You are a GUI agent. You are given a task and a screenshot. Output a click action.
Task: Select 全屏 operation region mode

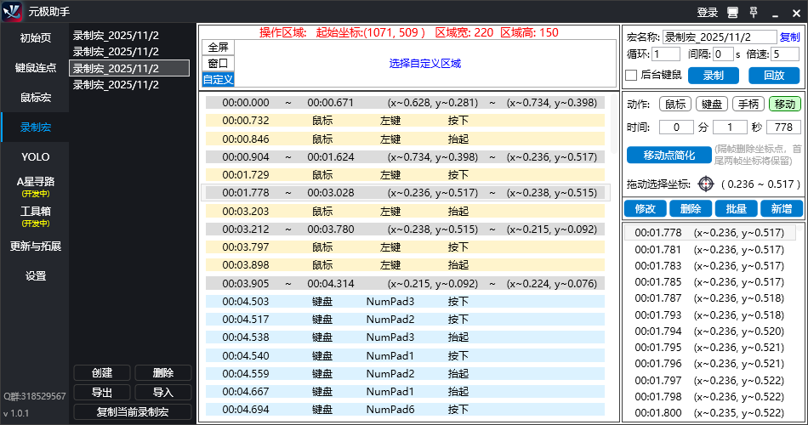pyautogui.click(x=218, y=48)
